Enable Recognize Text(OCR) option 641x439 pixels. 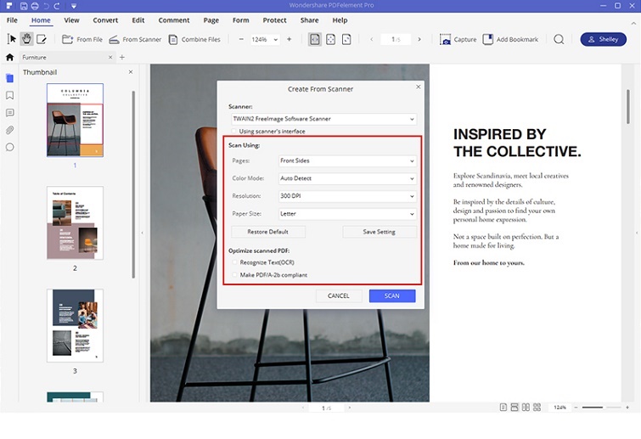point(235,262)
